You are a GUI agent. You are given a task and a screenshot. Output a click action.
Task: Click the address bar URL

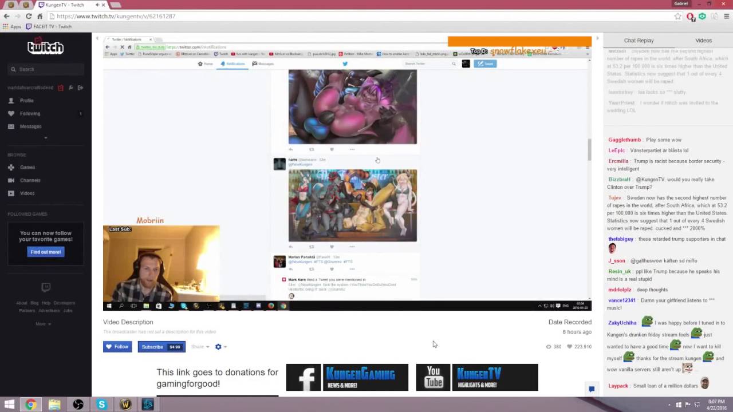pyautogui.click(x=116, y=16)
